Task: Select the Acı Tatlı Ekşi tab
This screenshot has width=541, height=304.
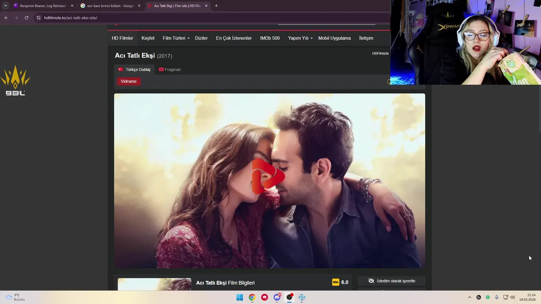Action: 178,6
